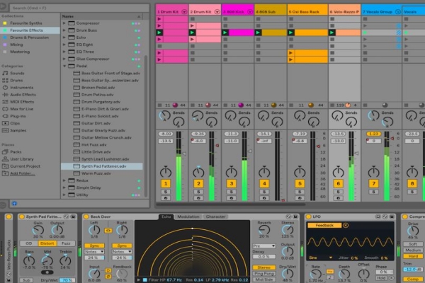Open the Echo Pre reverb dropdown

pyautogui.click(x=263, y=246)
